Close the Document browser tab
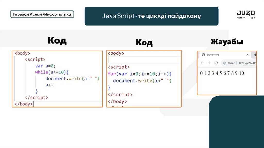Screen dimensions: 264x148 coord(247,55)
